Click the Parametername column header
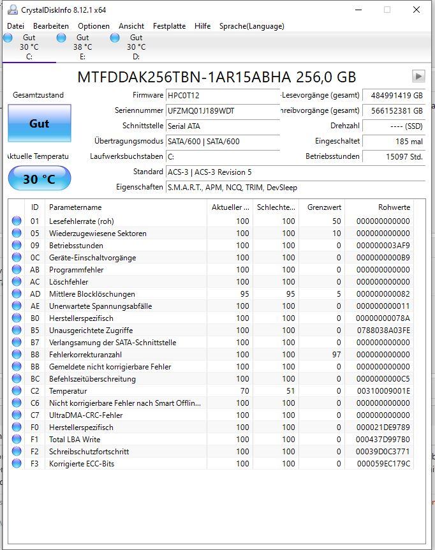Viewport: 435px width, 550px height. [126, 207]
